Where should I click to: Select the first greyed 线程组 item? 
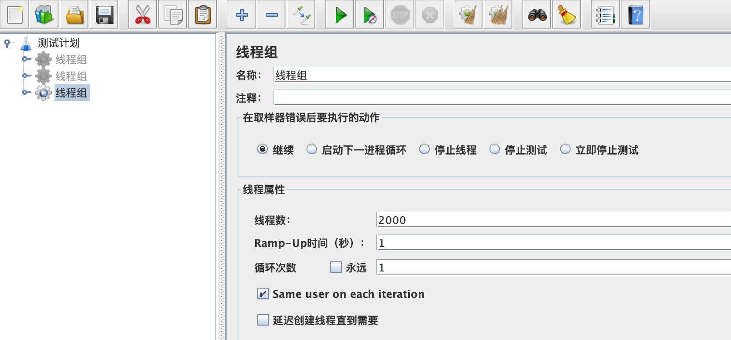(71, 59)
